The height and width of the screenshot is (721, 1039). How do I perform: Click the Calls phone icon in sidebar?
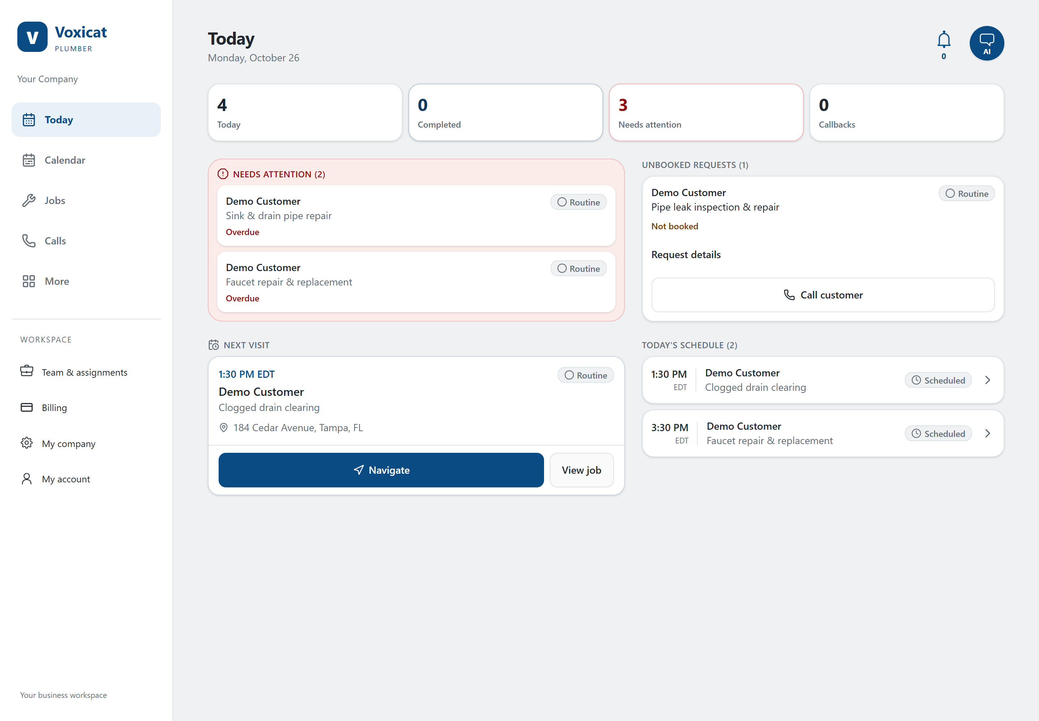point(29,241)
